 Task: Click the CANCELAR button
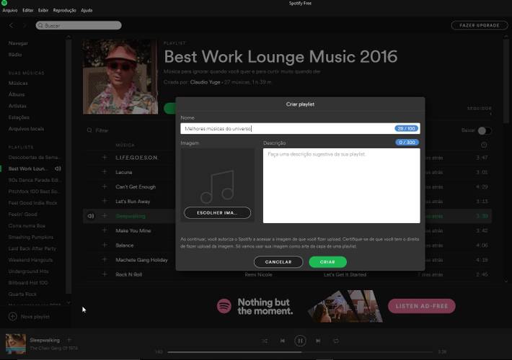(x=278, y=262)
